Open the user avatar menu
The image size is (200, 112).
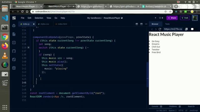tap(195, 18)
